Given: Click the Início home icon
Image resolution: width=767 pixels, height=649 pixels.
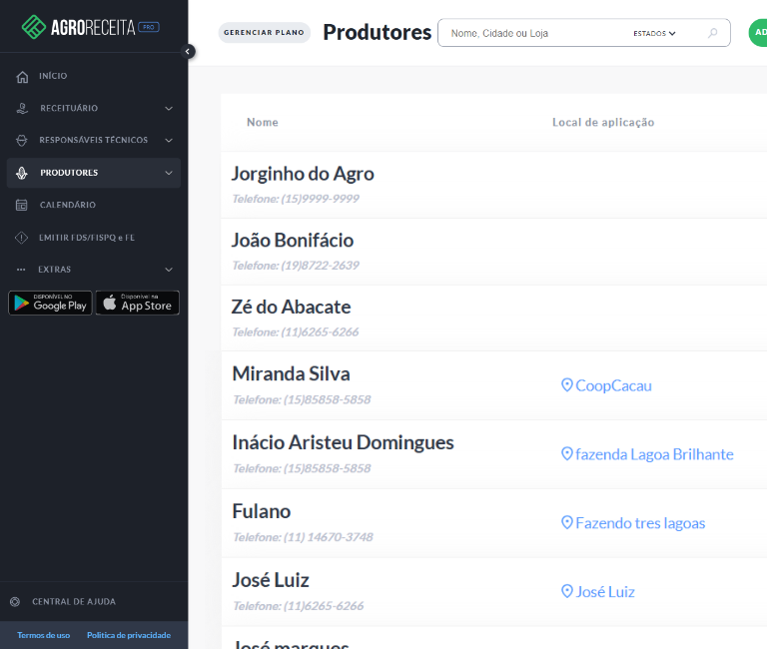Looking at the screenshot, I should click(22, 77).
